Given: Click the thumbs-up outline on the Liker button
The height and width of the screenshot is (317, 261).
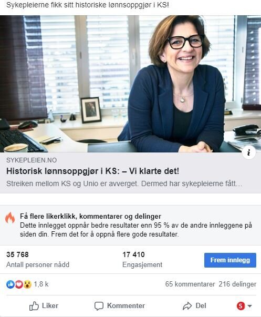Looking at the screenshot, I should tap(34, 306).
